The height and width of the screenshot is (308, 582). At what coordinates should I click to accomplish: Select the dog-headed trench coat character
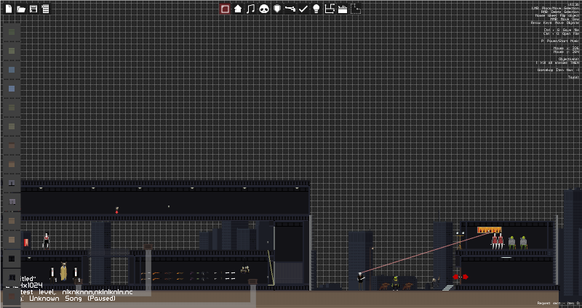pyautogui.click(x=63, y=271)
